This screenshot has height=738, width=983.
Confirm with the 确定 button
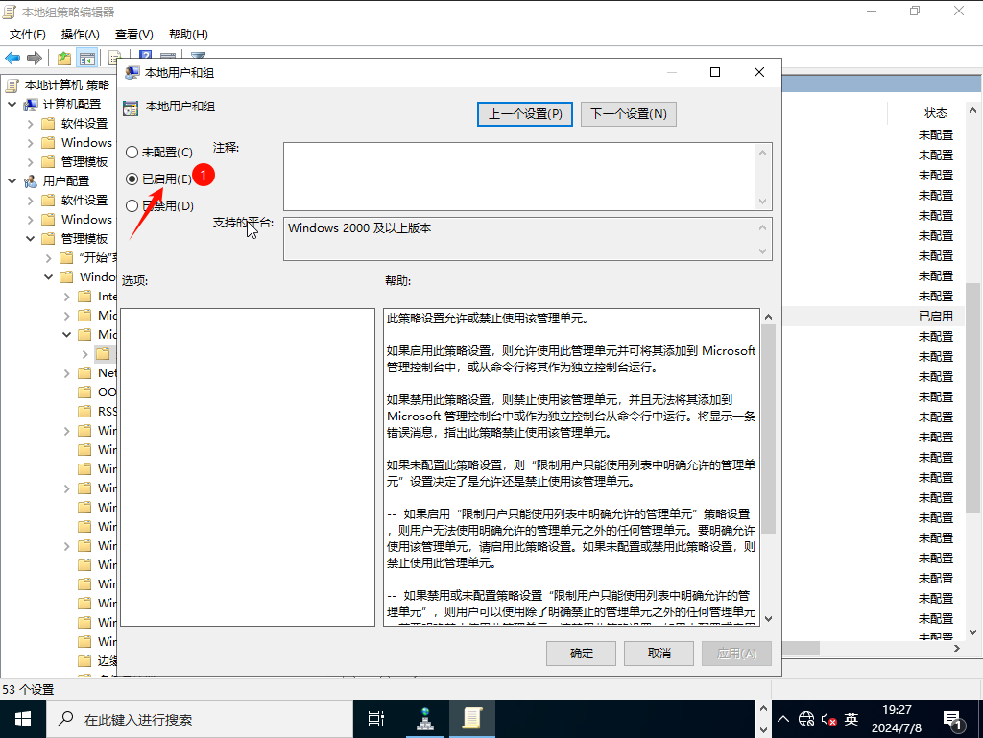pyautogui.click(x=581, y=654)
